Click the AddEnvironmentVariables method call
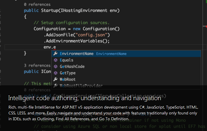207x131 pixels. 76,41
